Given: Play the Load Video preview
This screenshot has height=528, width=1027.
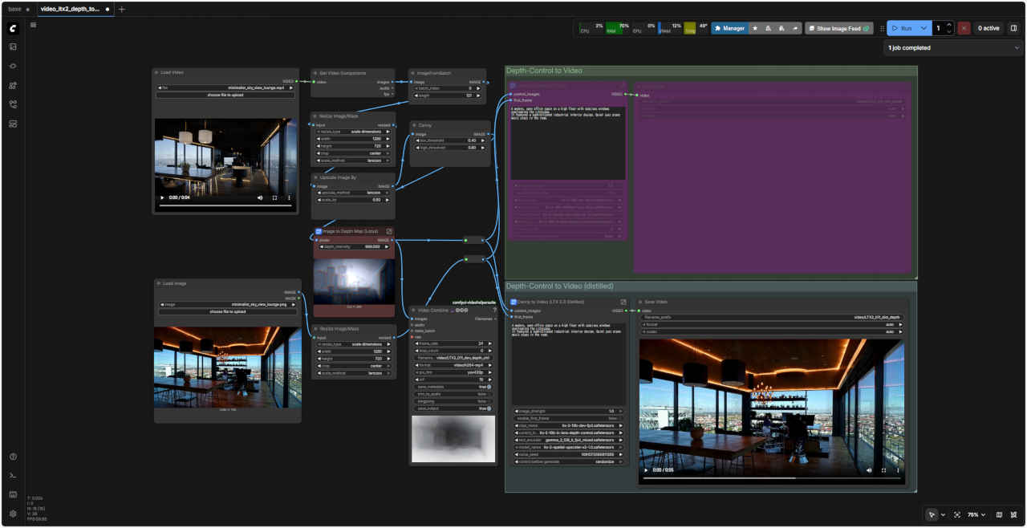Looking at the screenshot, I should coord(162,197).
